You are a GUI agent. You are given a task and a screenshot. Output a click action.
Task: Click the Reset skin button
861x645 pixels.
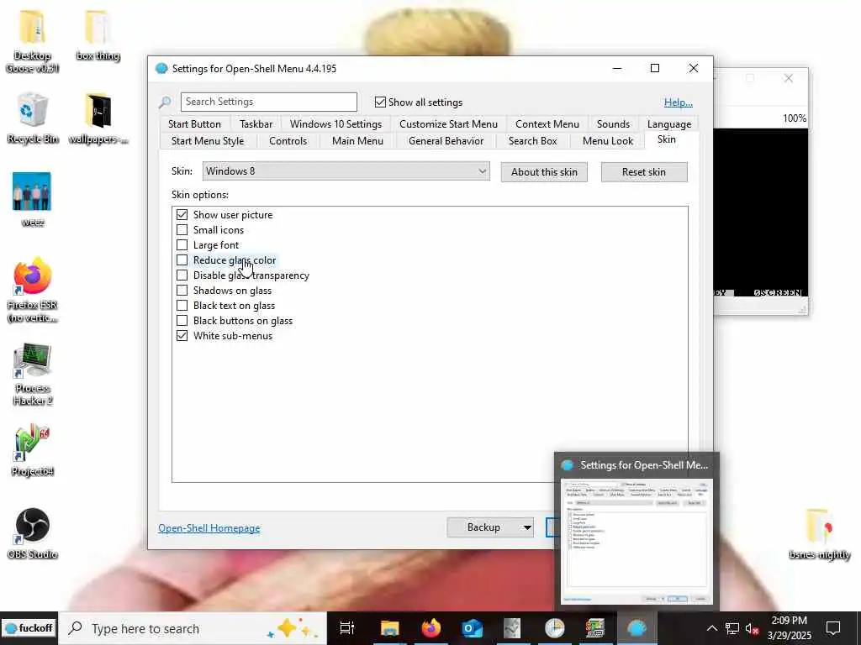click(x=643, y=172)
